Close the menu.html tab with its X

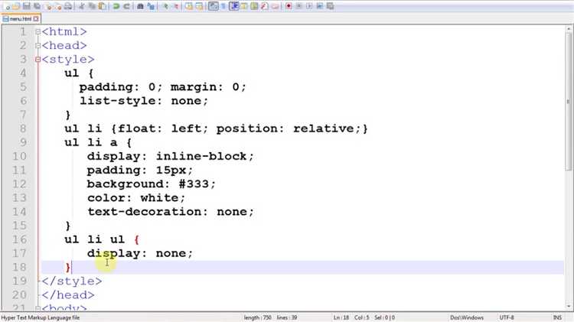(36, 18)
